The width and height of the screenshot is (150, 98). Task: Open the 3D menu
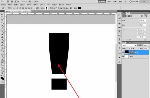[48, 5]
